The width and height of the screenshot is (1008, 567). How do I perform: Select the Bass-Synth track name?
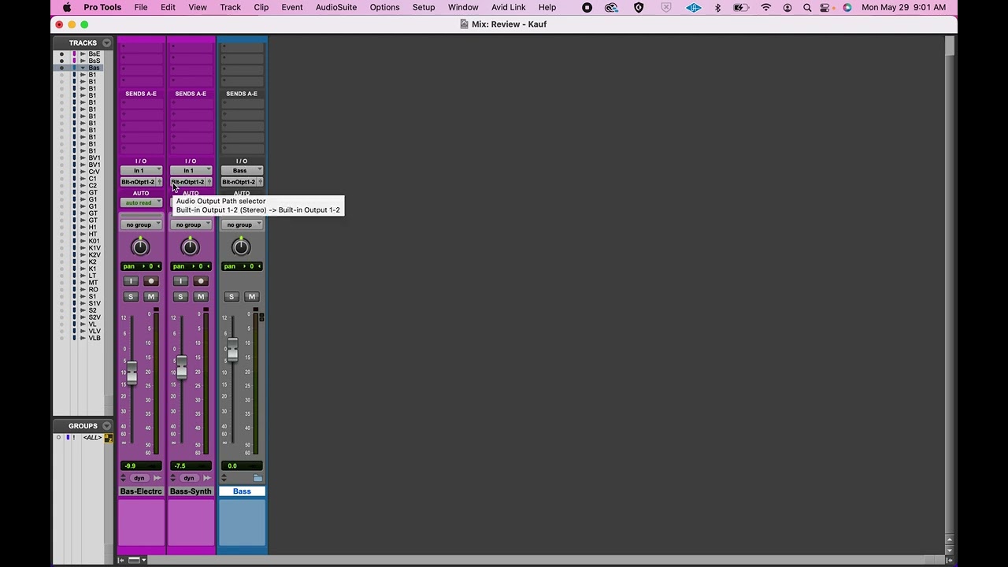(191, 491)
